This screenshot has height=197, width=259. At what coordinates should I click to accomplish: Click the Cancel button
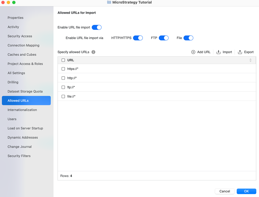point(225,191)
